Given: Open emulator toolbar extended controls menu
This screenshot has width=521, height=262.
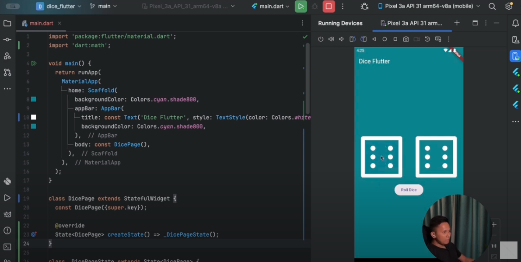Looking at the screenshot, I should 448,39.
